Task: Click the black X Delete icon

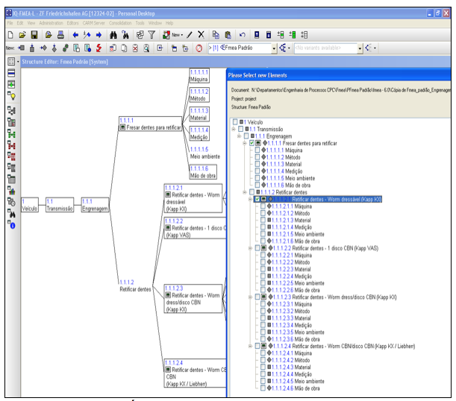Action: [201, 34]
